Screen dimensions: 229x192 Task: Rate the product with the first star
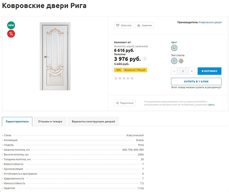point(116,78)
